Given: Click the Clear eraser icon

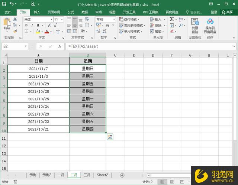Looking at the screenshot, I should coord(172,31).
